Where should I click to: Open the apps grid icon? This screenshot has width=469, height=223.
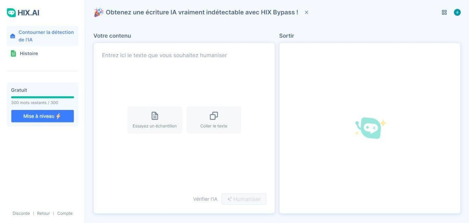pyautogui.click(x=444, y=12)
